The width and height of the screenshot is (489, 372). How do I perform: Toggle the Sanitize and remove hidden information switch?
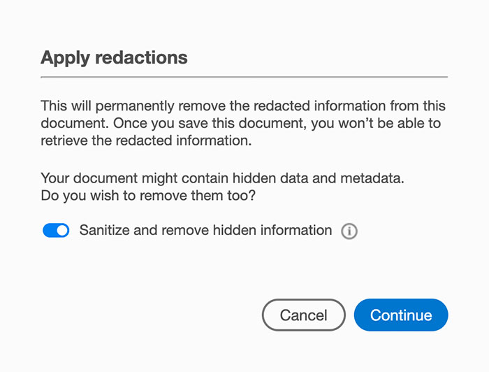[x=56, y=231]
